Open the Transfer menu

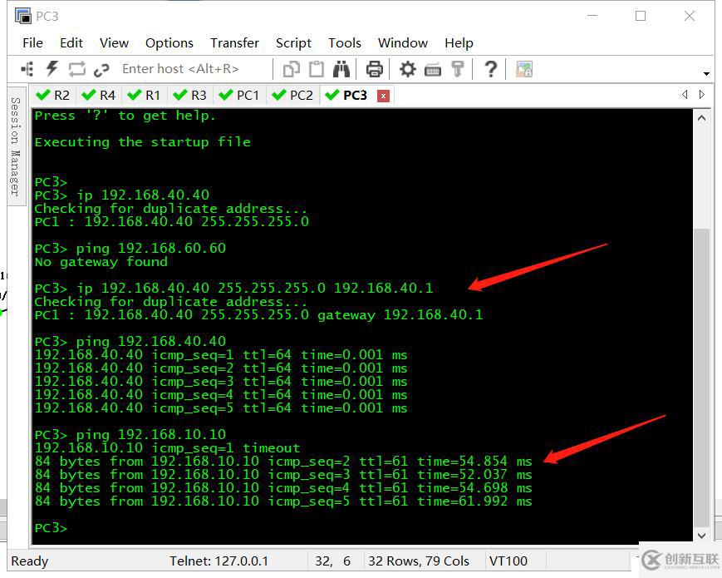pyautogui.click(x=235, y=43)
